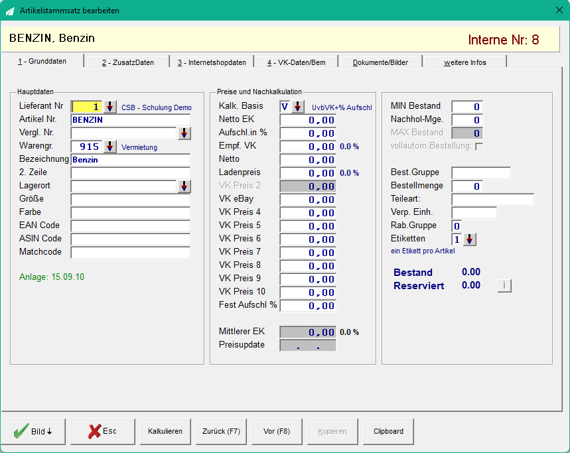Click the Farbe input field

click(131, 213)
